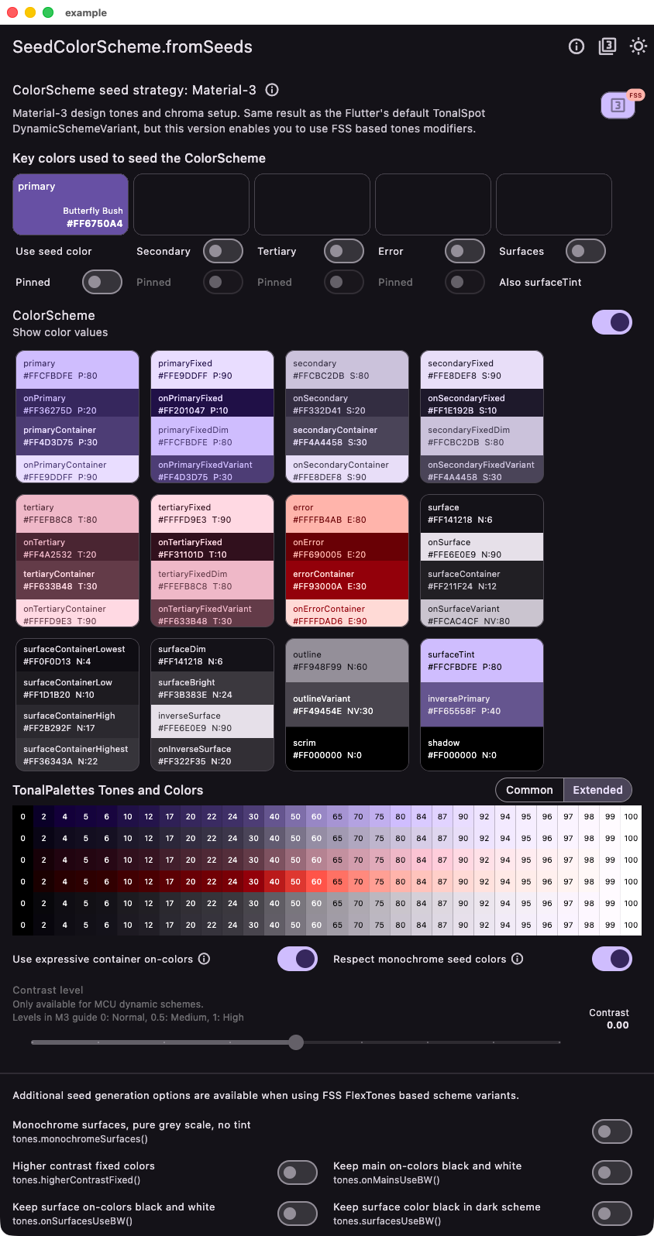Select the secondaryContainer #FF4A4458 swatch
The image size is (654, 1236).
click(347, 436)
